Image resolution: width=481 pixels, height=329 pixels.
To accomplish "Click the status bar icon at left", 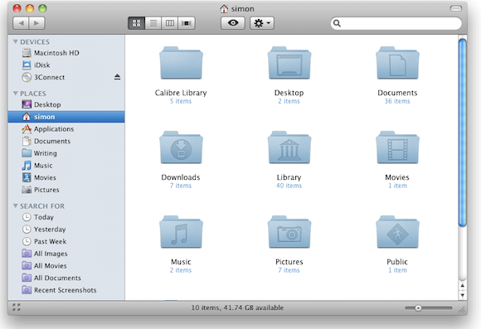I will tap(17, 307).
